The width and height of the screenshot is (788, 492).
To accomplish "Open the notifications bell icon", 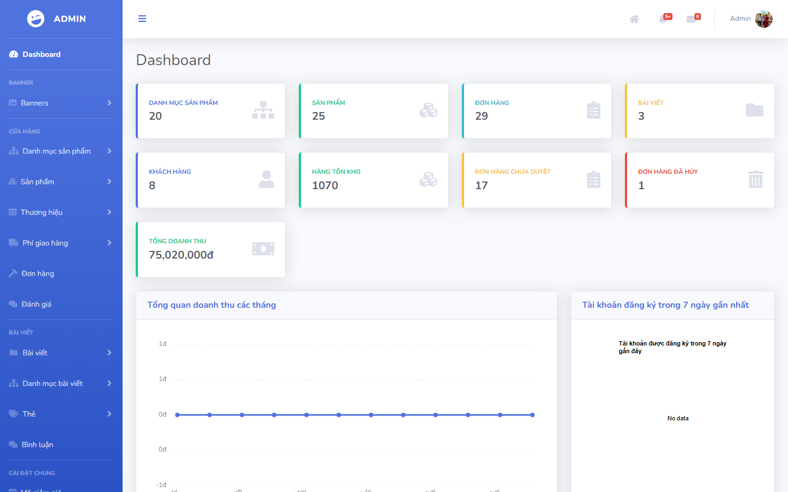I will coord(663,19).
